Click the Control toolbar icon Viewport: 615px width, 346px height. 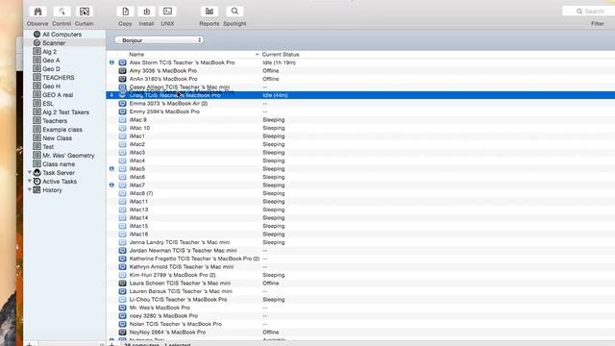coord(61,12)
